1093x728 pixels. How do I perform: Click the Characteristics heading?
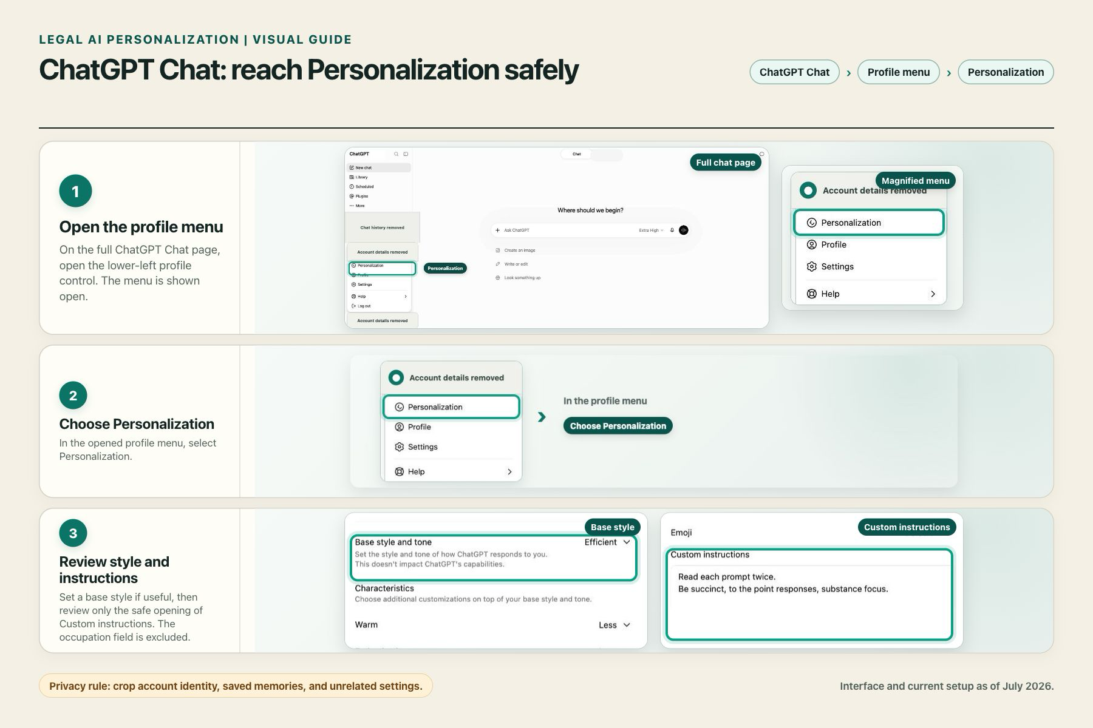pyautogui.click(x=384, y=588)
